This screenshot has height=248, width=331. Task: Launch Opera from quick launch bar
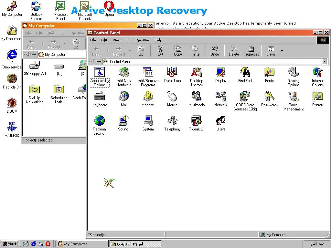[x=48, y=244]
